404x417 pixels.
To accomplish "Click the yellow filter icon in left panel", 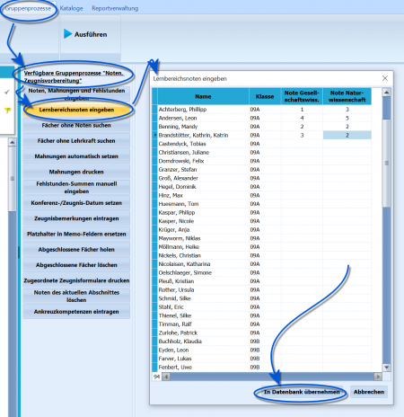I will (7, 111).
